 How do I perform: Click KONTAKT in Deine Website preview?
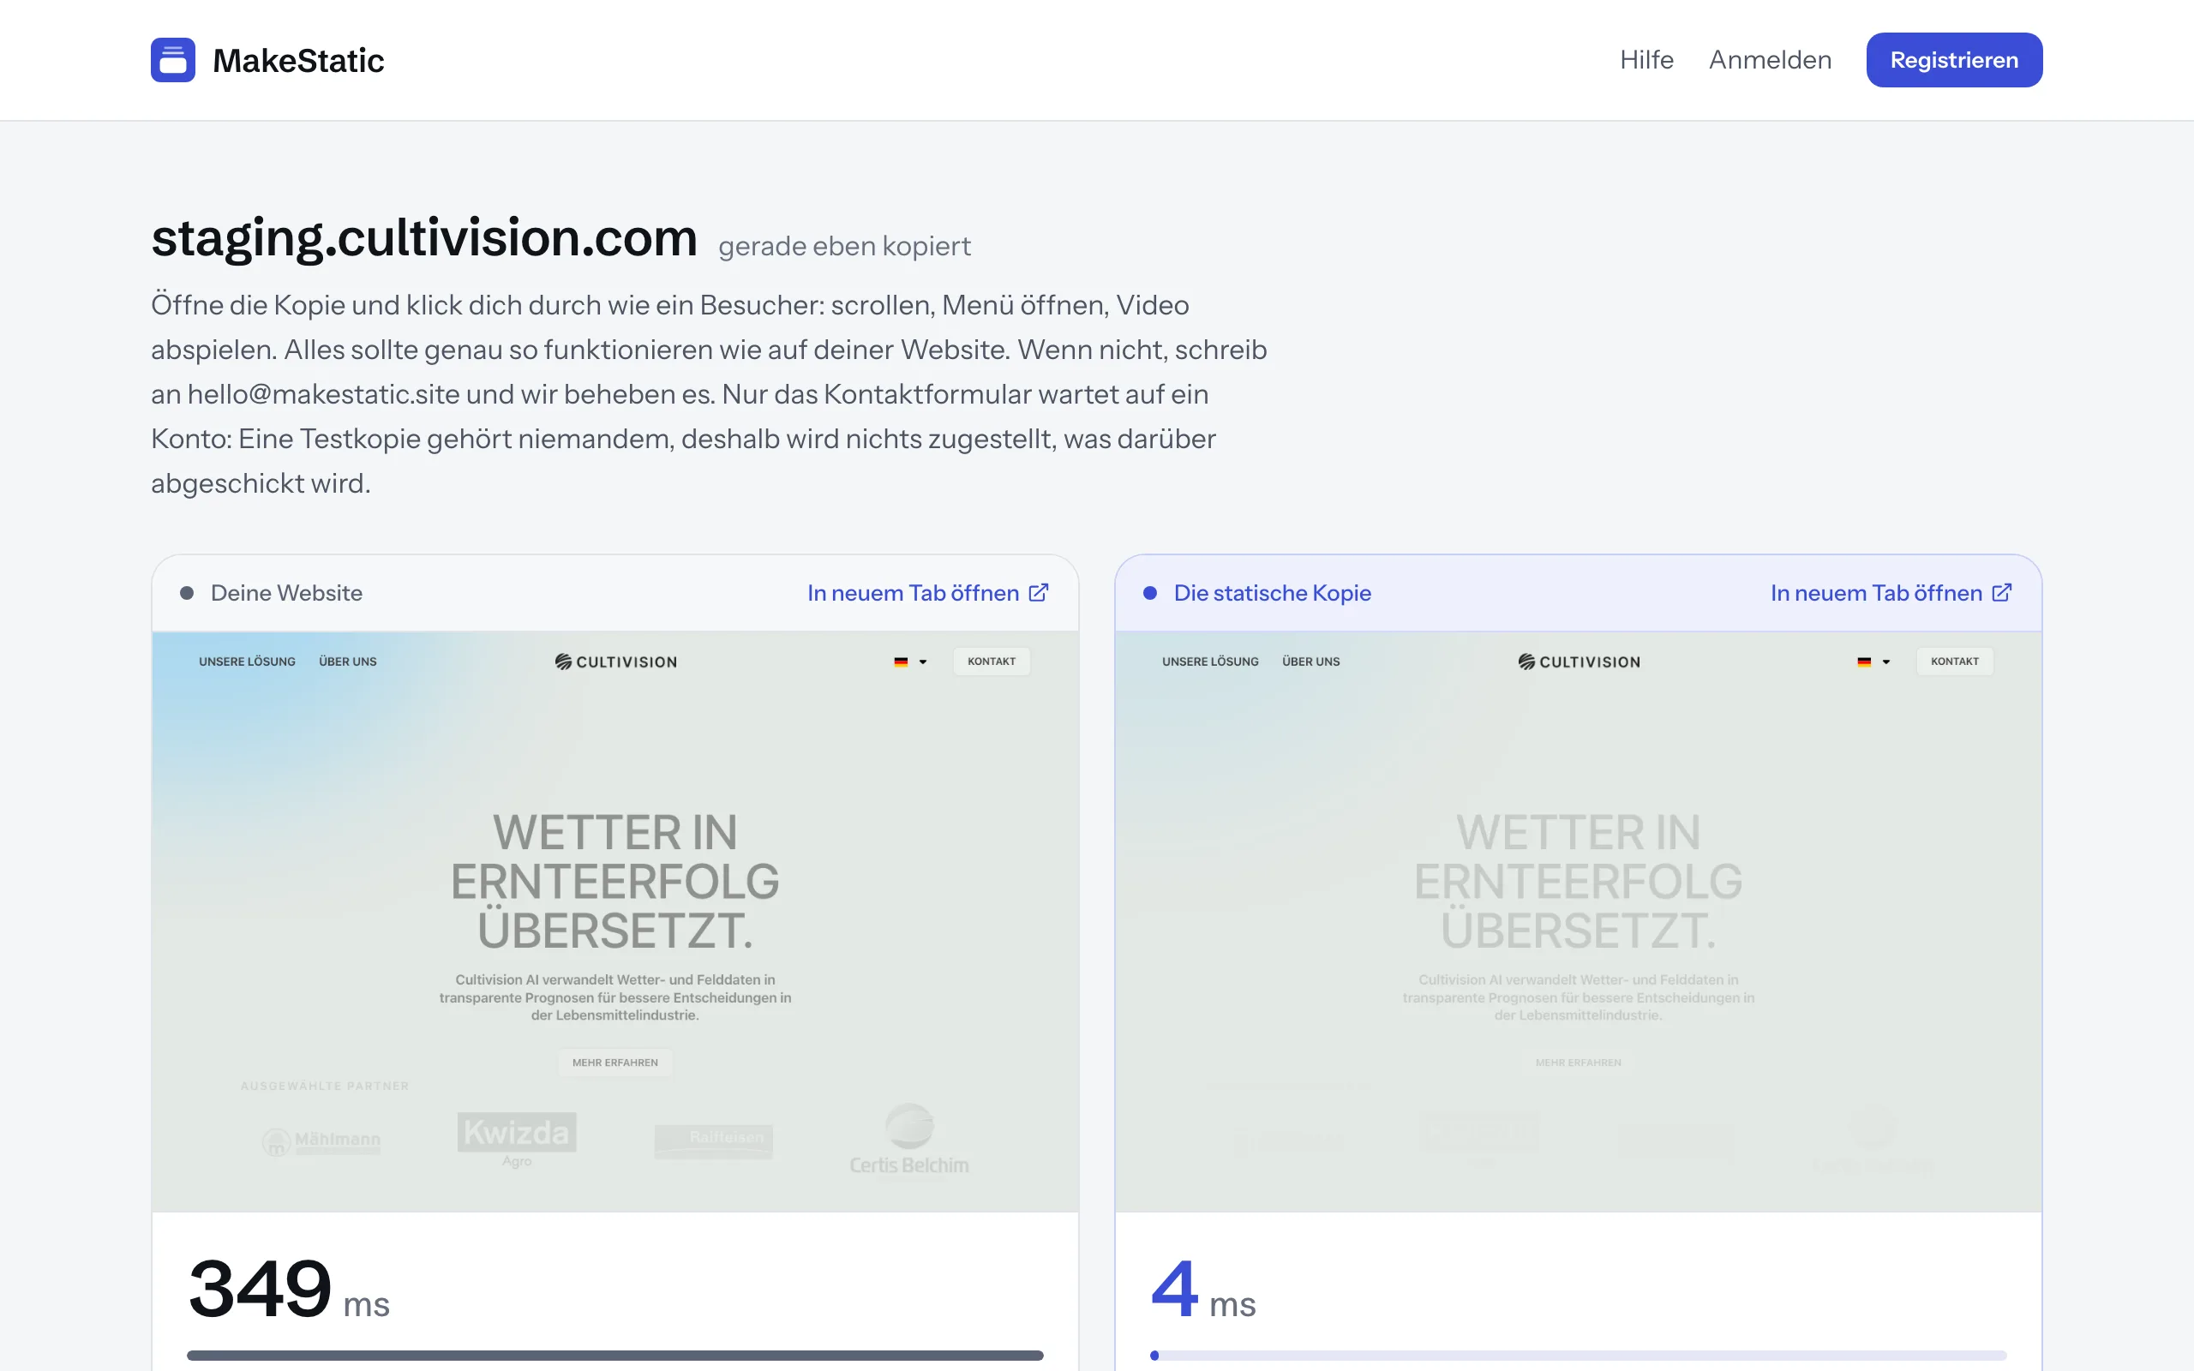click(x=991, y=661)
